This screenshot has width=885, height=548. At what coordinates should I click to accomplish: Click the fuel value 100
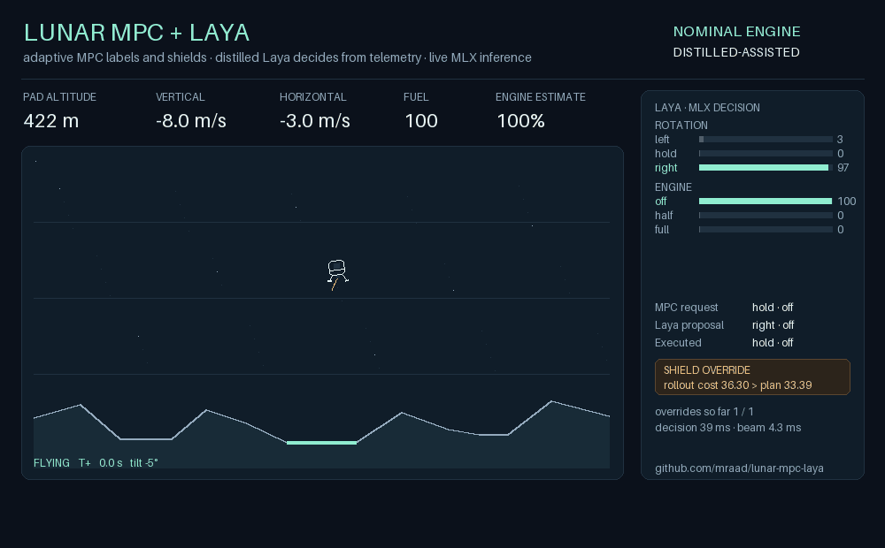click(421, 121)
